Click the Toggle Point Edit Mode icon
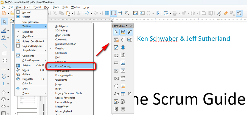 tap(219, 13)
